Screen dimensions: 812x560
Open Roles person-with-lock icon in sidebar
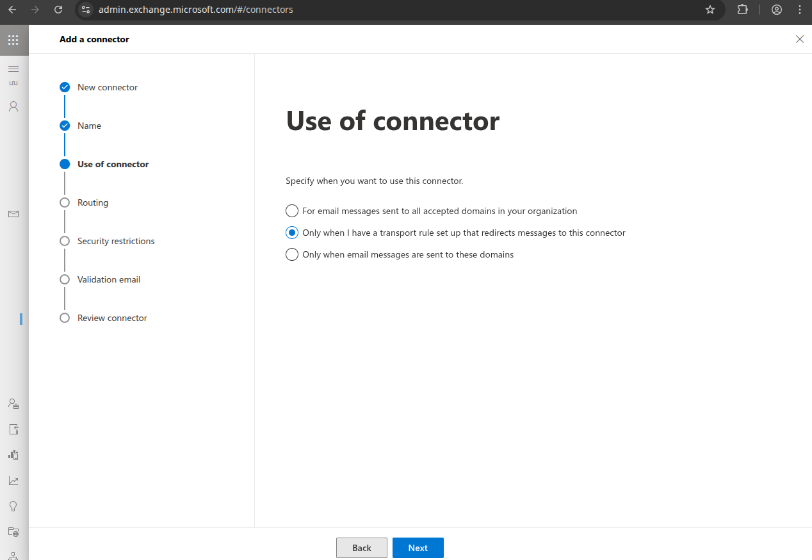coord(13,404)
